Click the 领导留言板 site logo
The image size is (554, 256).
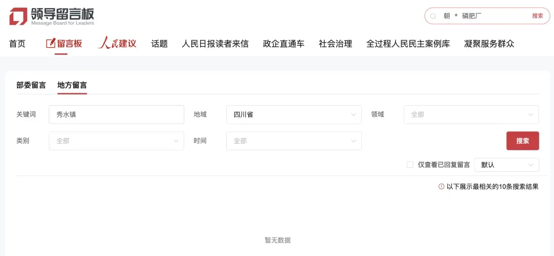[x=51, y=16]
